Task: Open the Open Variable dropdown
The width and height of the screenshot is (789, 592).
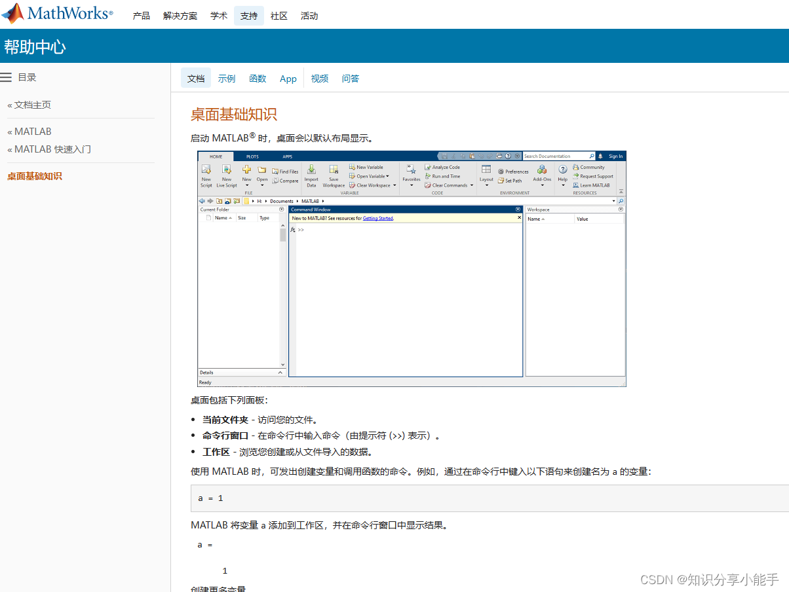Action: tap(369, 176)
